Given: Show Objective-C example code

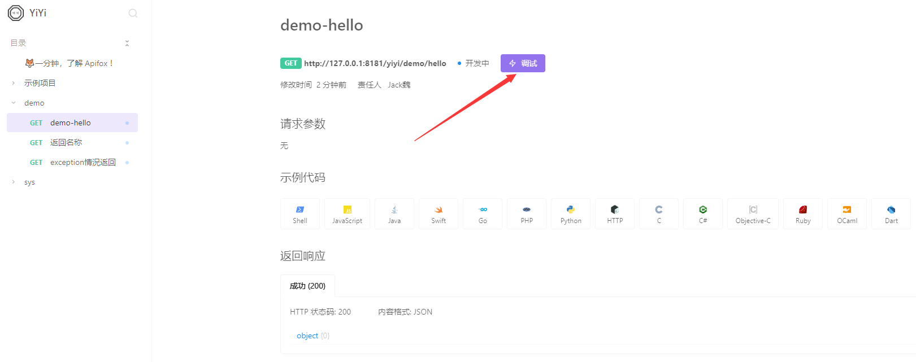Looking at the screenshot, I should 753,213.
